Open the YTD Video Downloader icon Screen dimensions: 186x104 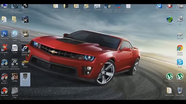169,8
